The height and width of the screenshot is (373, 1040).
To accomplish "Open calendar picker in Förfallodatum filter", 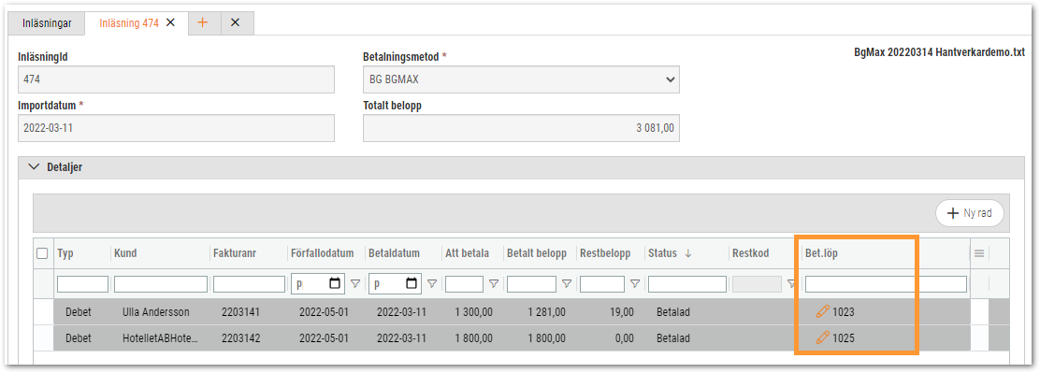I will (x=335, y=283).
